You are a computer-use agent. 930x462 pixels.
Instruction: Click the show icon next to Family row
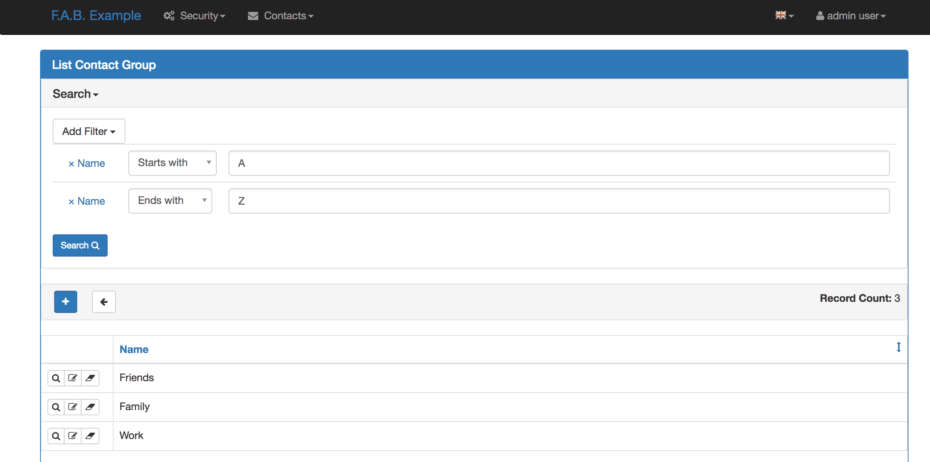coord(56,407)
